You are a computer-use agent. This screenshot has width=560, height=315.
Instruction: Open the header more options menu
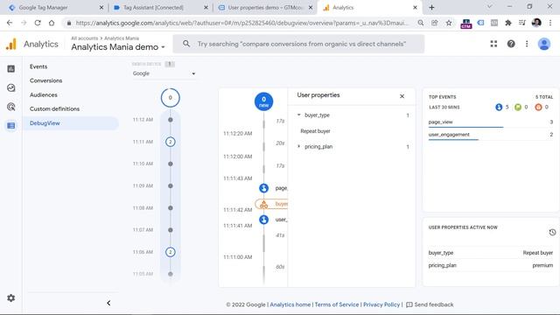coord(527,44)
